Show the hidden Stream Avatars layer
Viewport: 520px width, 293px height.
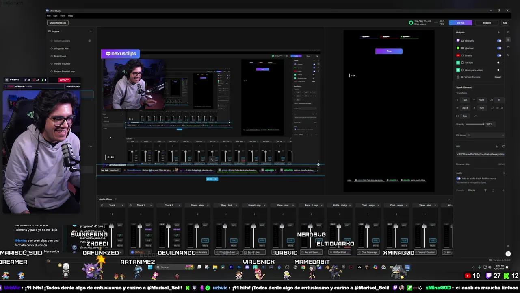tap(89, 41)
